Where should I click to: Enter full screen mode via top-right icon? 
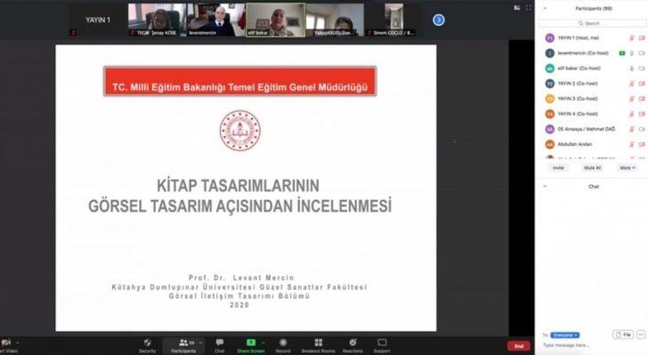coord(529,8)
